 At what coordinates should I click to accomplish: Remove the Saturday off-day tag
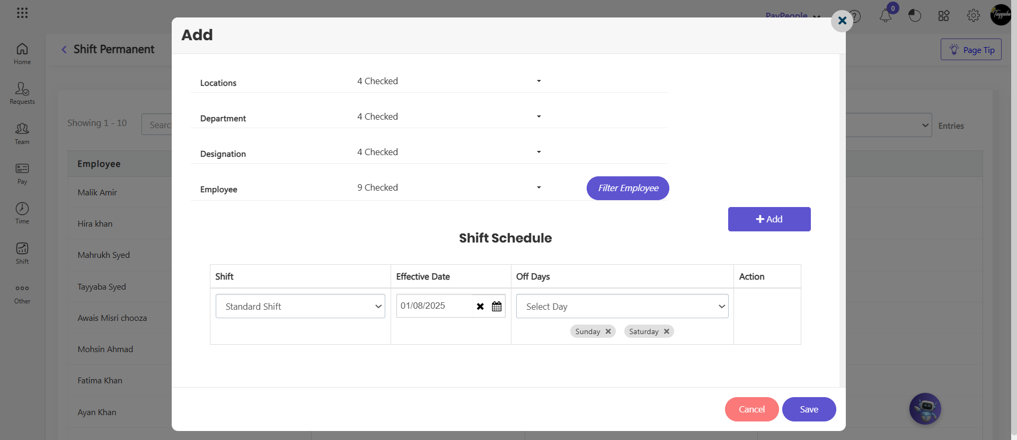click(667, 331)
